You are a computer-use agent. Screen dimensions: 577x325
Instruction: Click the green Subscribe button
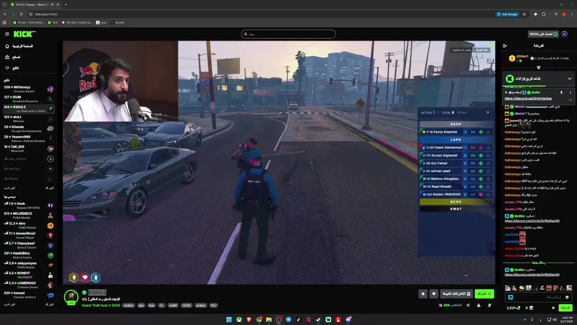[484, 294]
